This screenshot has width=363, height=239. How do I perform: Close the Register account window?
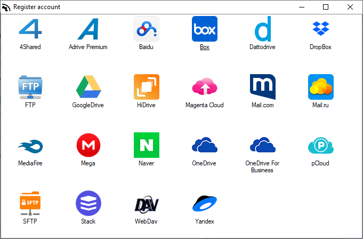[350, 7]
